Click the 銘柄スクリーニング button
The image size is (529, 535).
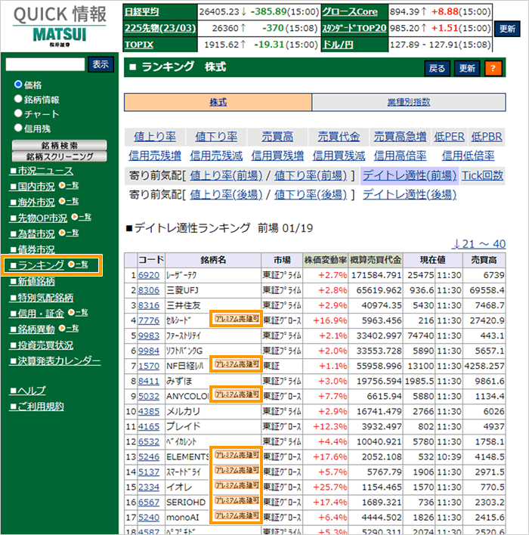(60, 156)
